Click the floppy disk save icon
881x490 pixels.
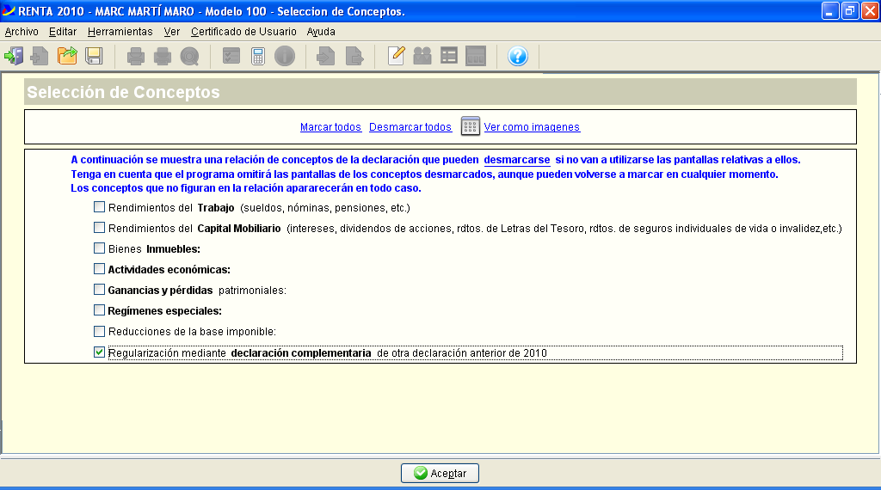point(94,57)
